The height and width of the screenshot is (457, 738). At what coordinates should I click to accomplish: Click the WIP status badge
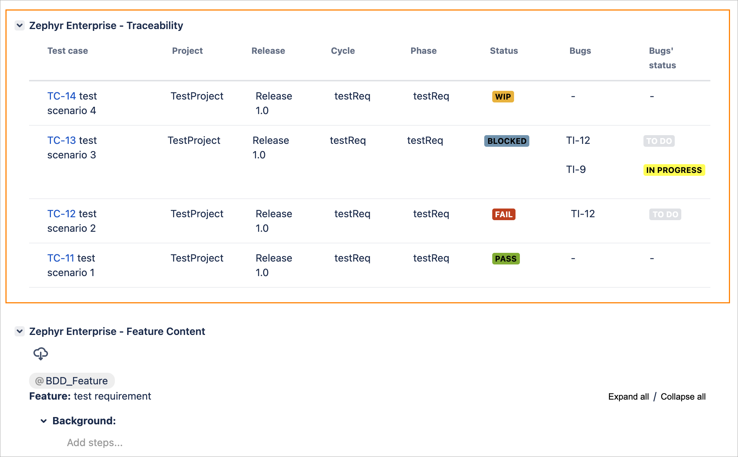[x=503, y=97]
